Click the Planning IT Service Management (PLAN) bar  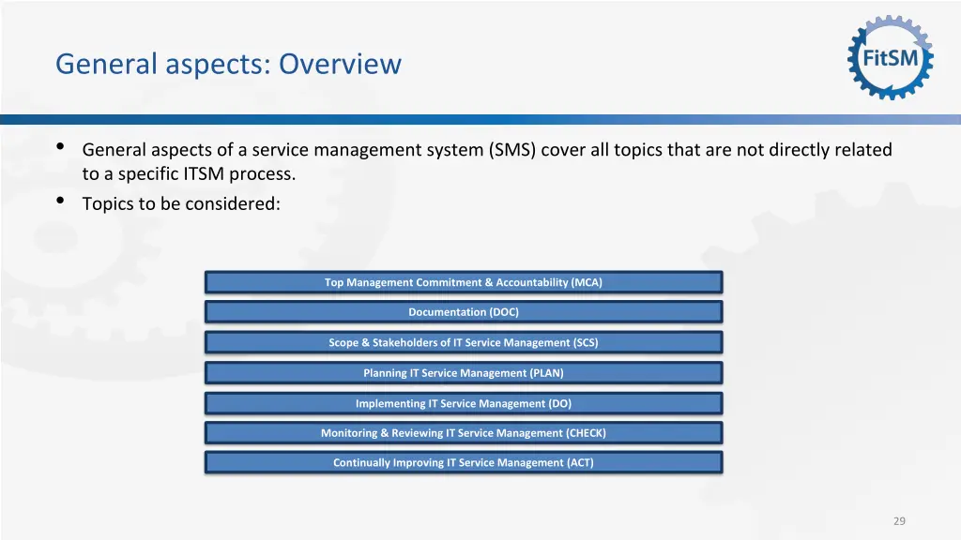click(x=464, y=372)
